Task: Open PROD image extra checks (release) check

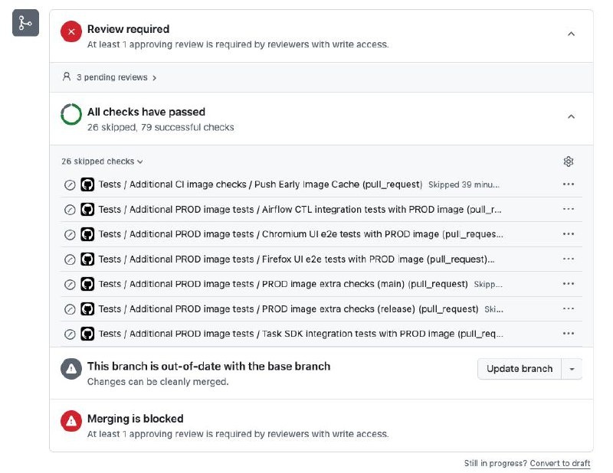Action: 288,309
